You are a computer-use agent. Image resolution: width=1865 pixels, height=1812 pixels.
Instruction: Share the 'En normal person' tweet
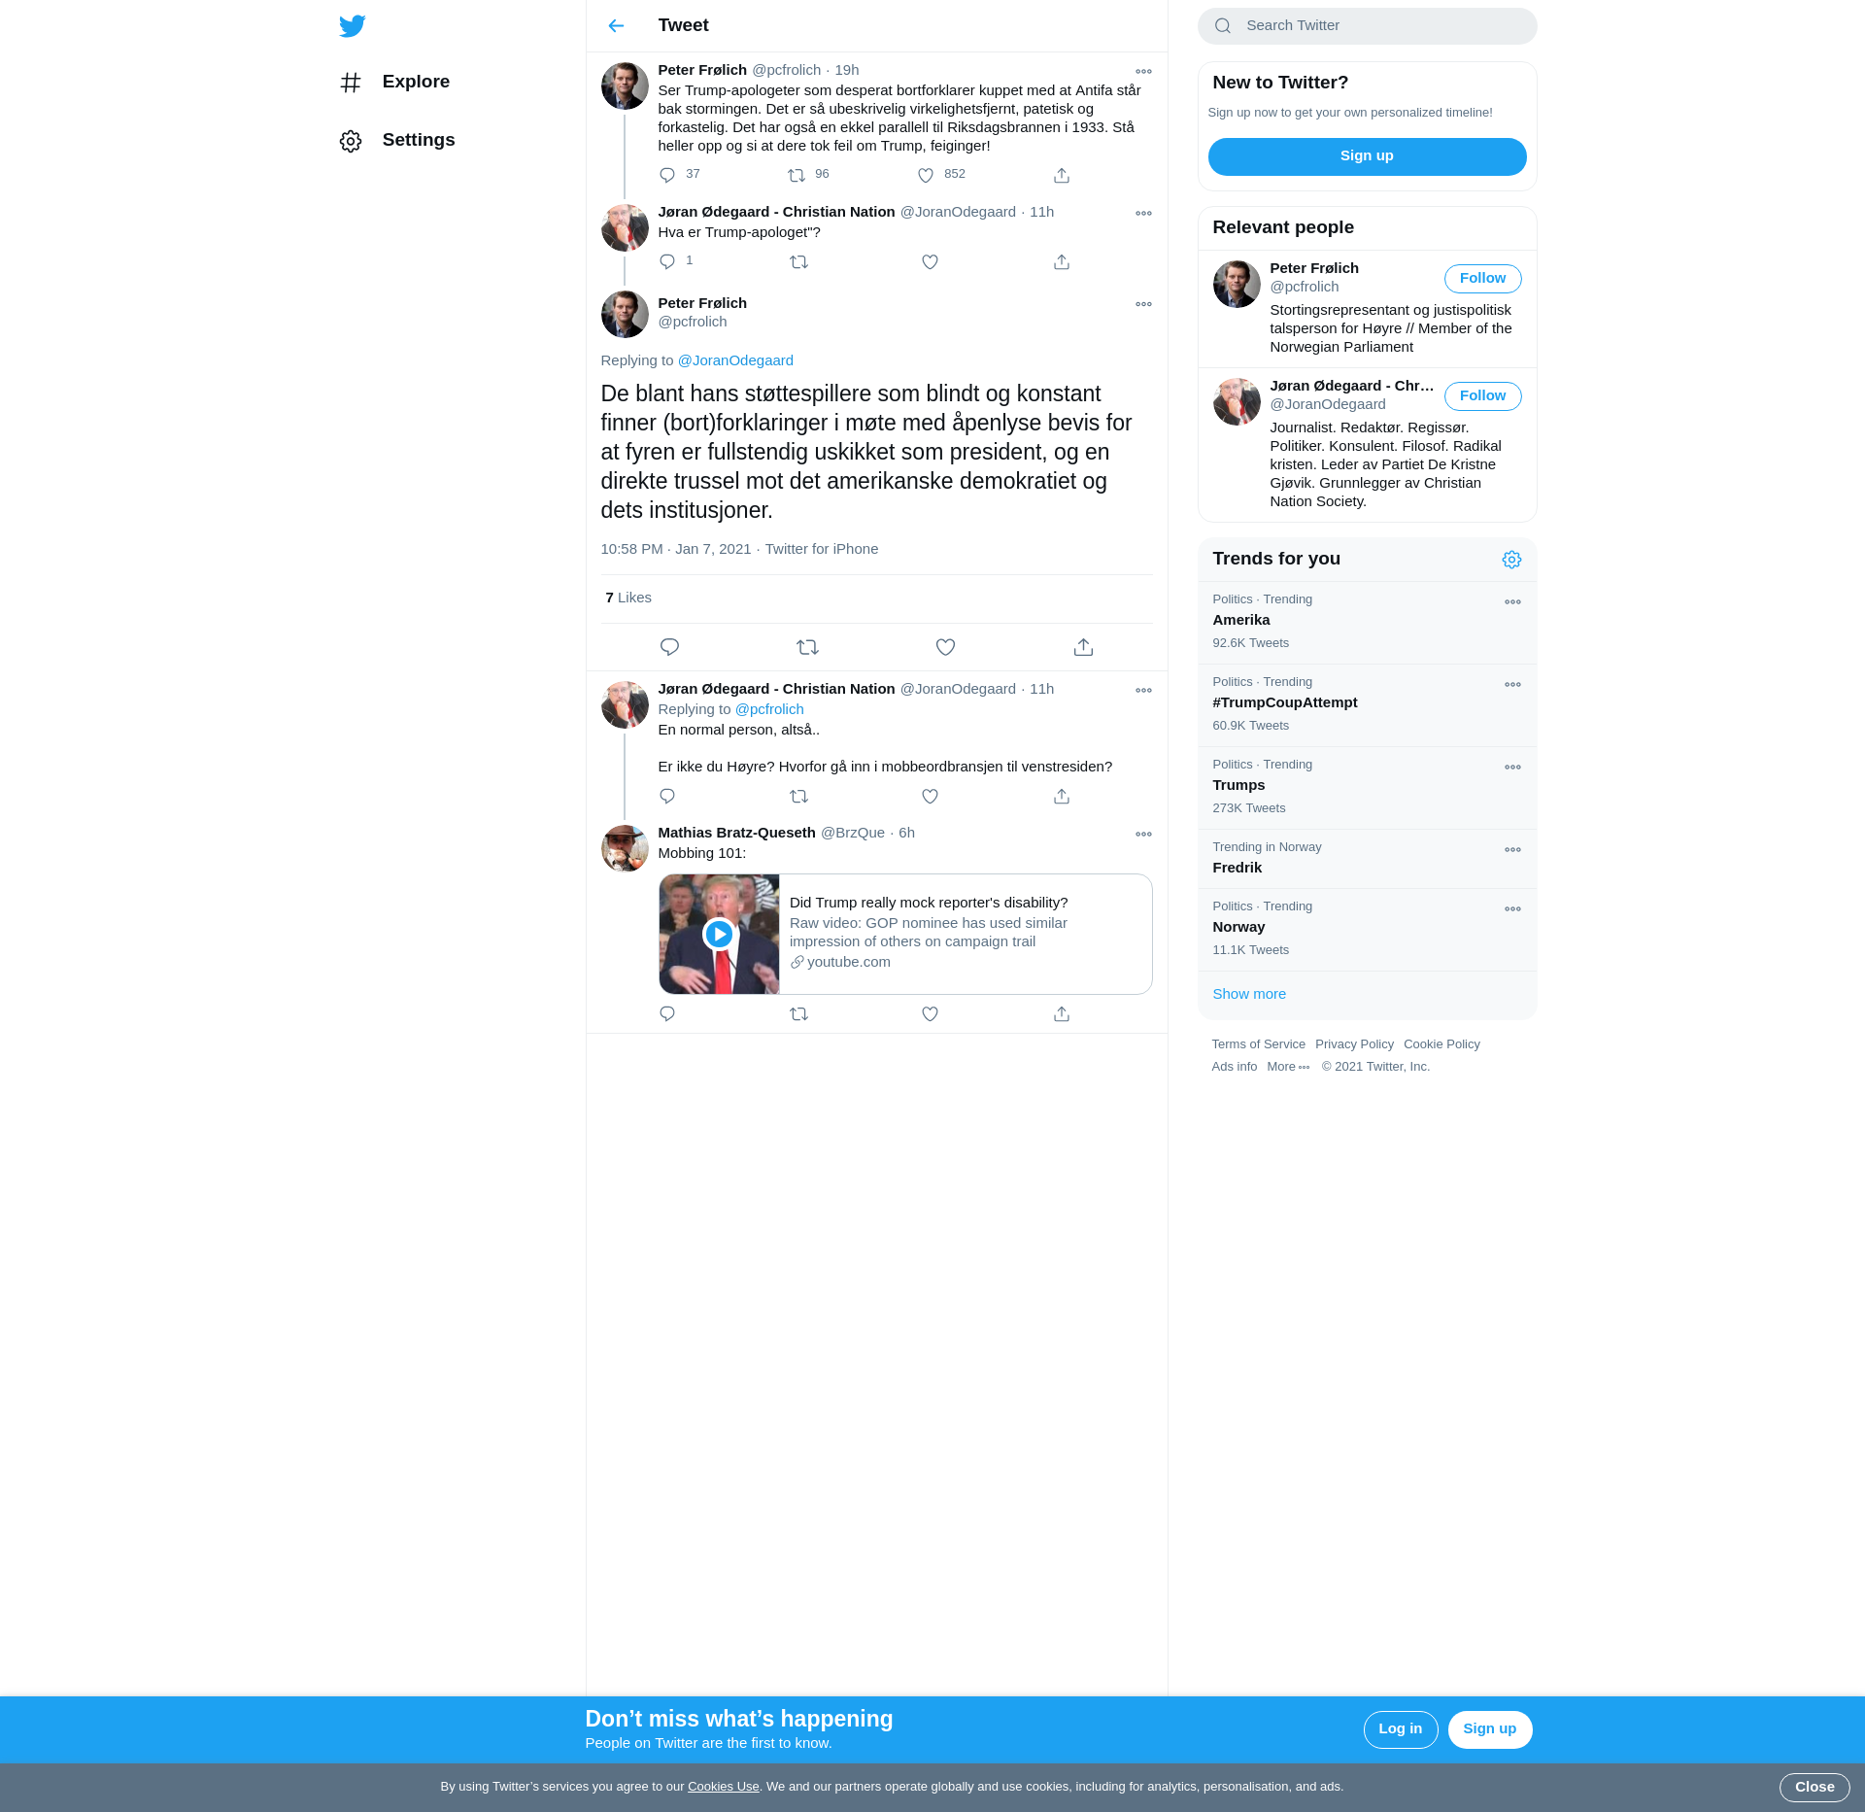(x=1062, y=796)
